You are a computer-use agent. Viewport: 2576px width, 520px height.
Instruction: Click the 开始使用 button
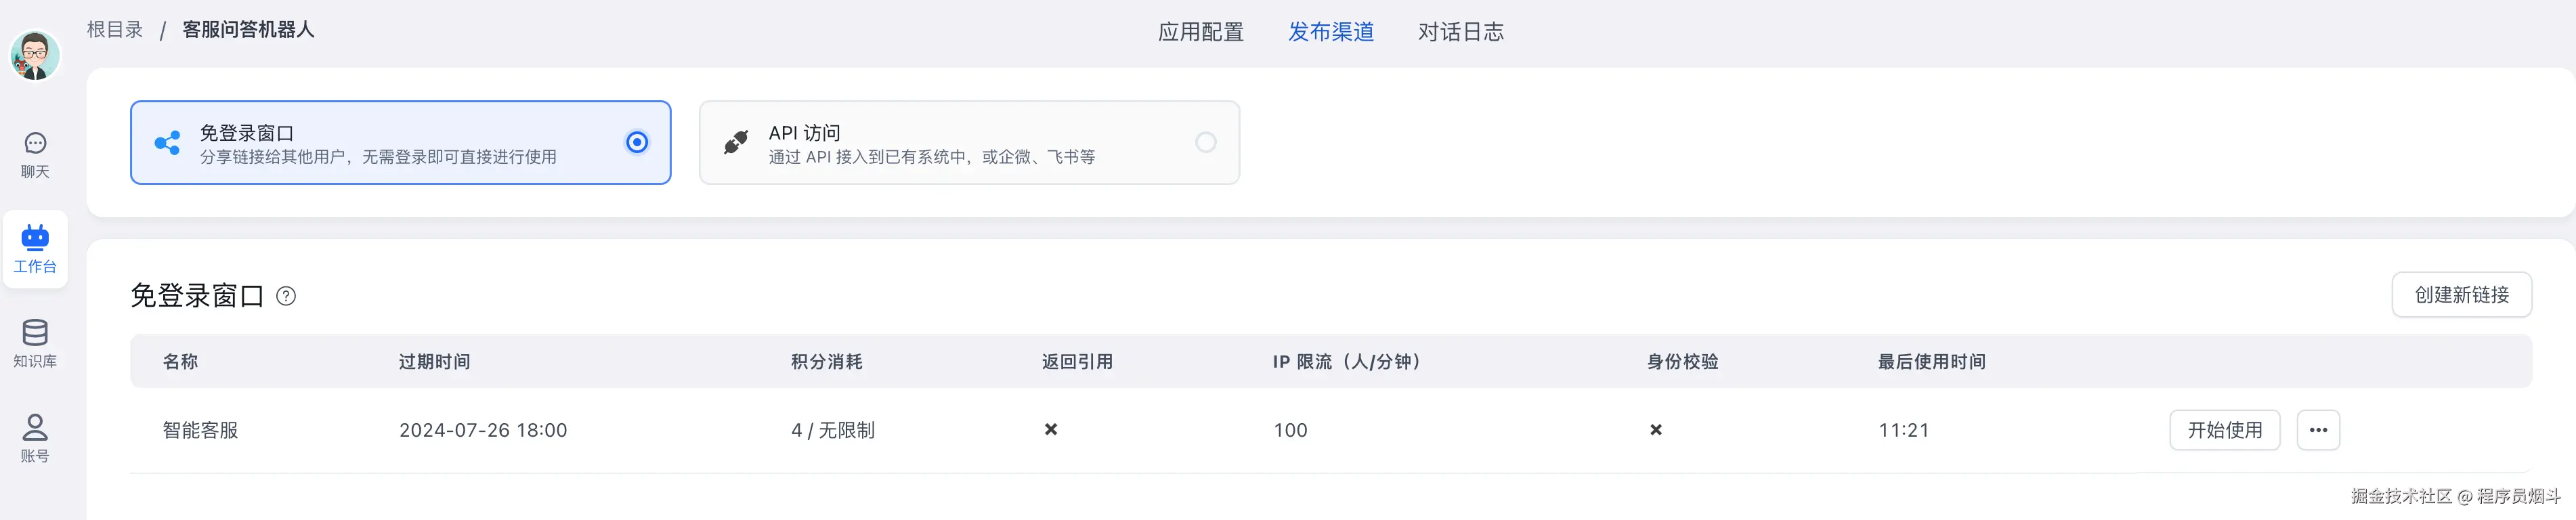(x=2224, y=430)
